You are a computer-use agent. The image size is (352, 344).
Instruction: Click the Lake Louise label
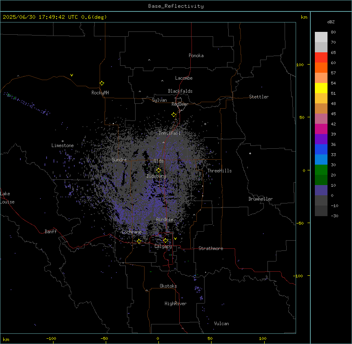click(7, 198)
